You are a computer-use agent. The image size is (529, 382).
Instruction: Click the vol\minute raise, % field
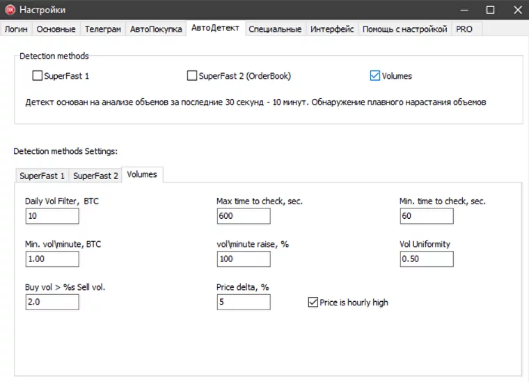pyautogui.click(x=244, y=259)
